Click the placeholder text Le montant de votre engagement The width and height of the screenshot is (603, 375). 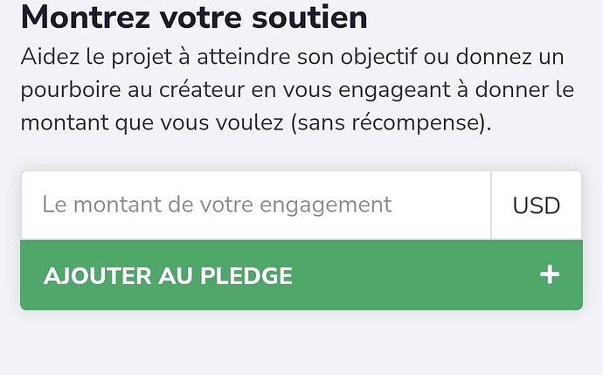(217, 205)
